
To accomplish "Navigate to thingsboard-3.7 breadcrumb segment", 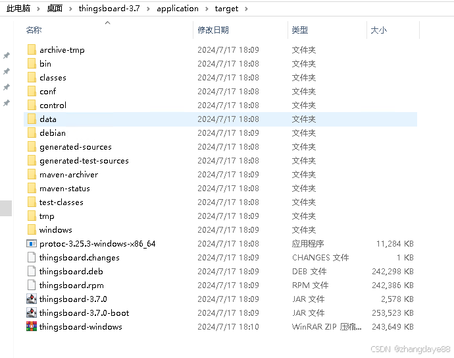I will pyautogui.click(x=109, y=9).
